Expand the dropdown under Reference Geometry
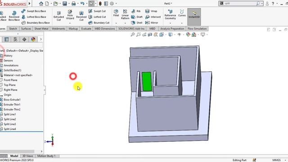The image size is (288, 162). coord(170,23)
